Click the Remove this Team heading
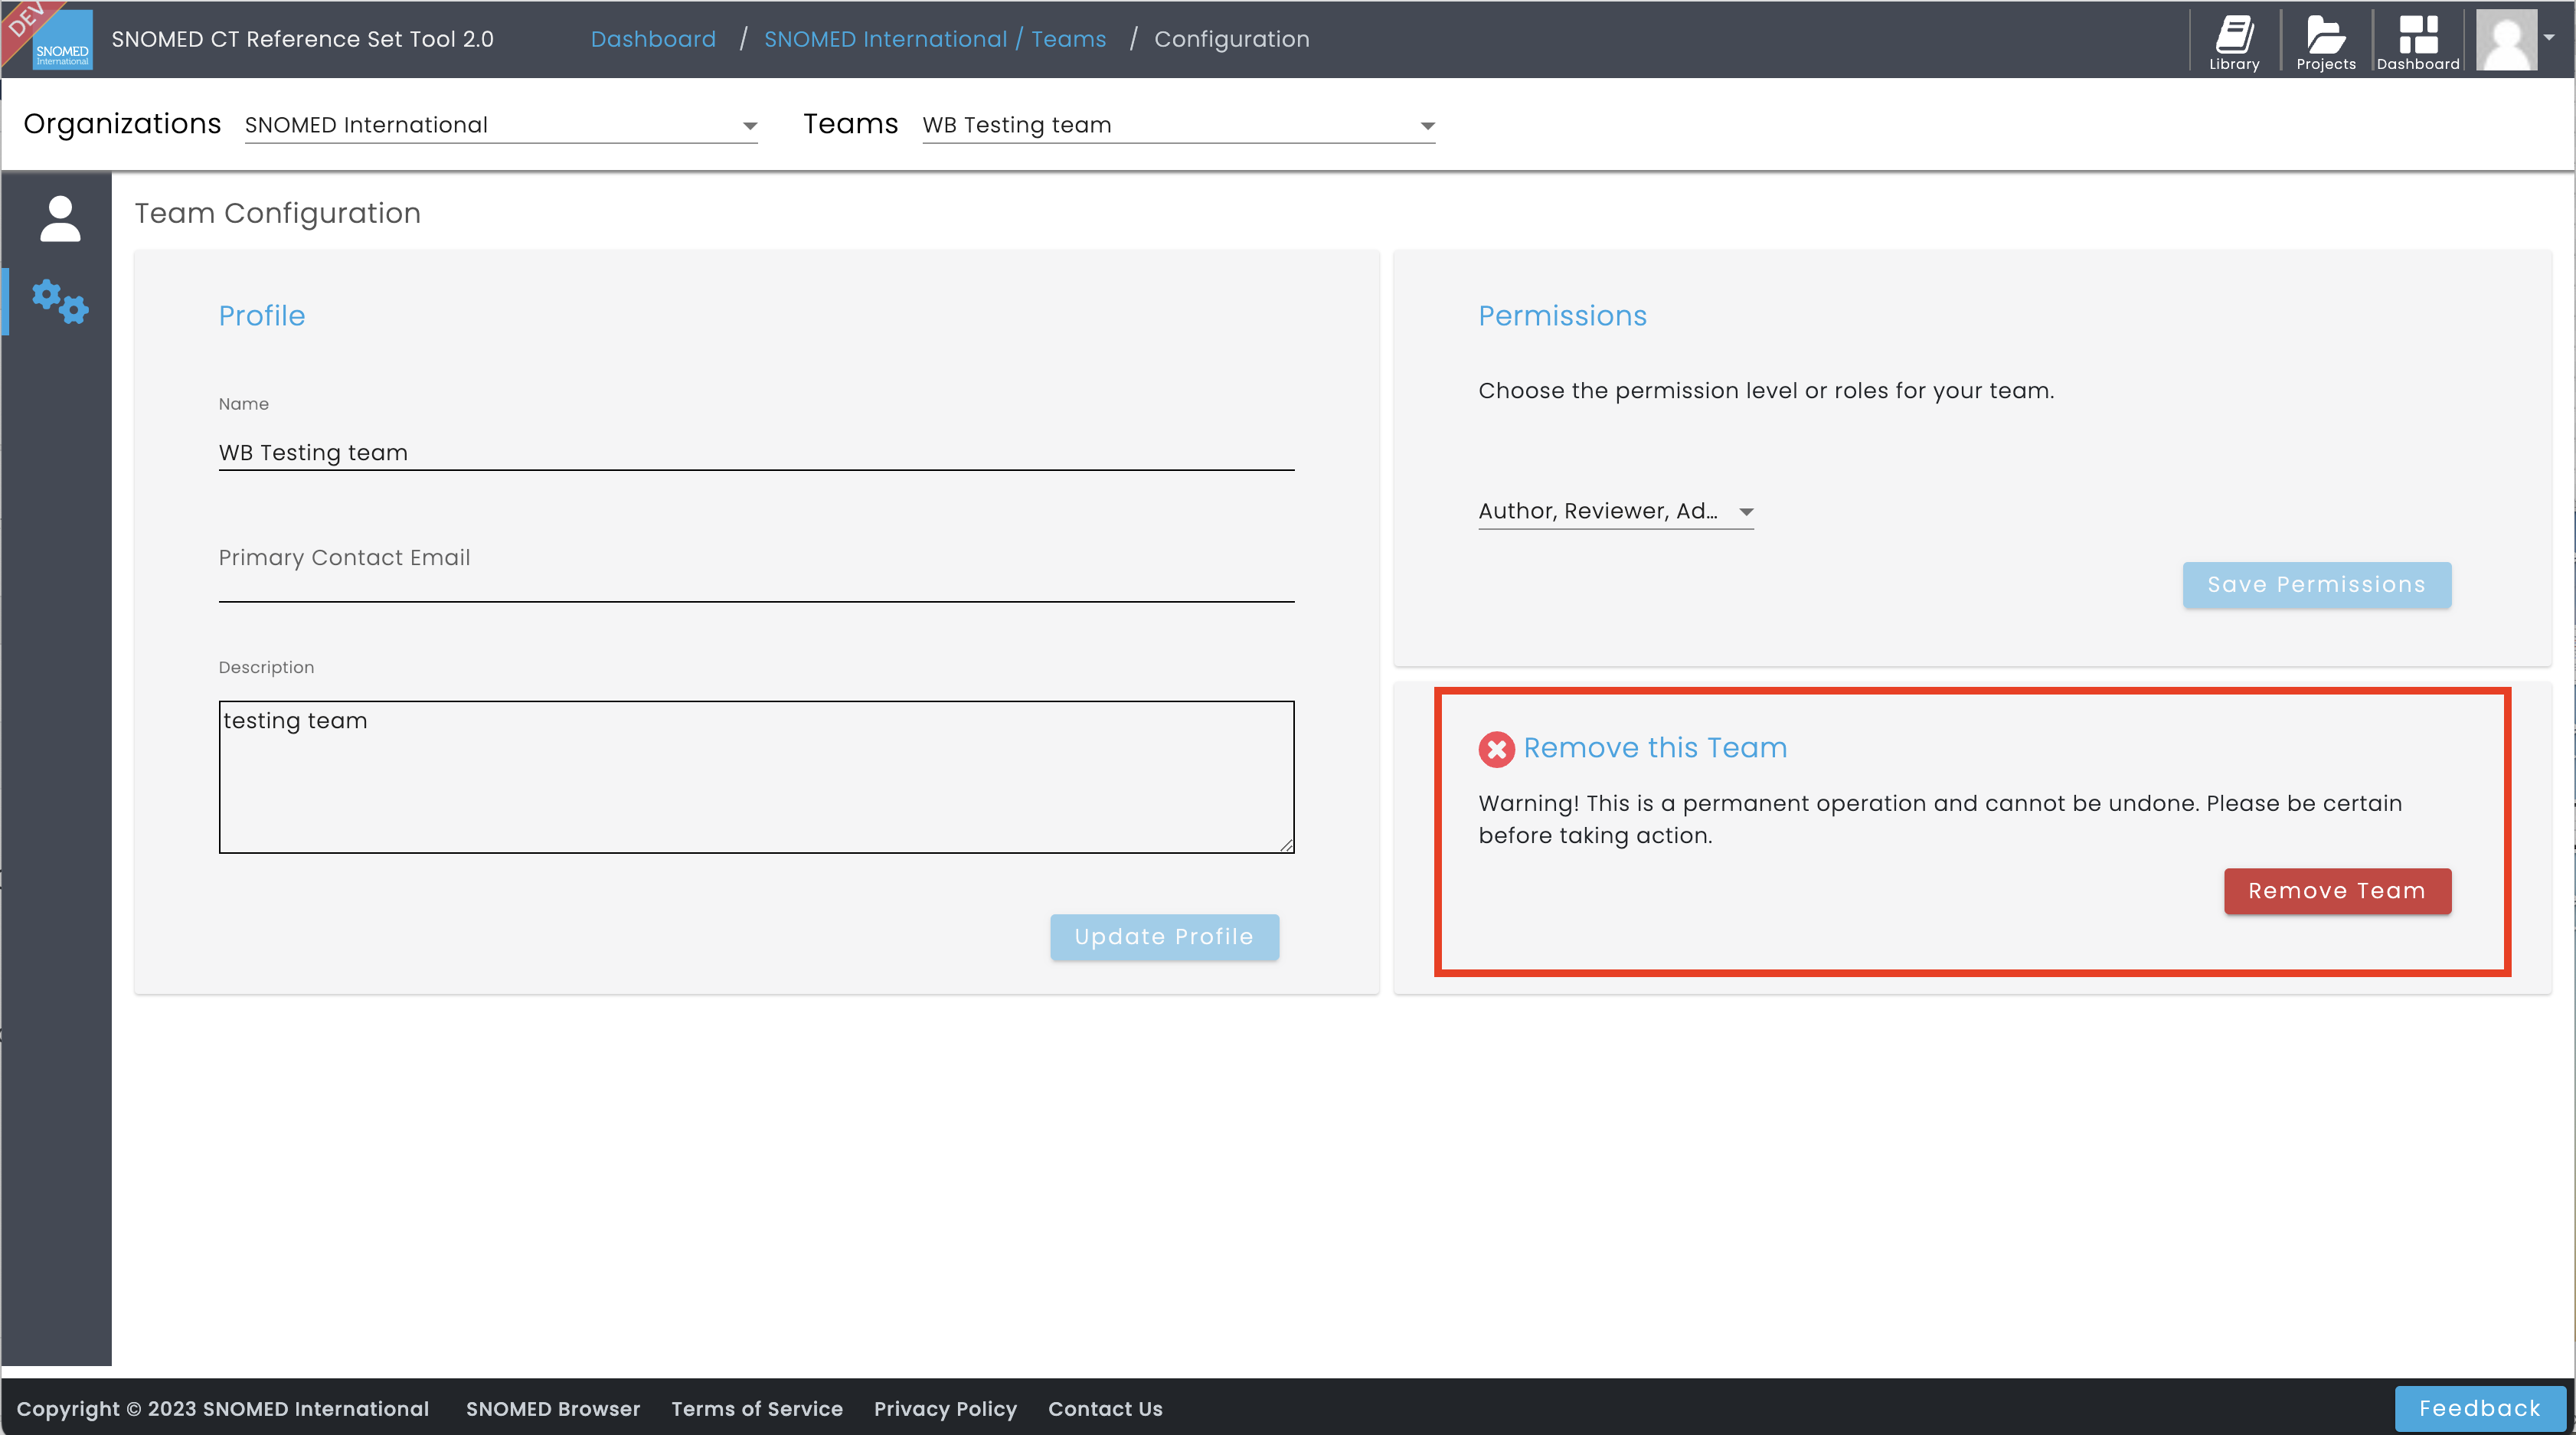Viewport: 2576px width, 1435px height. coord(1655,748)
